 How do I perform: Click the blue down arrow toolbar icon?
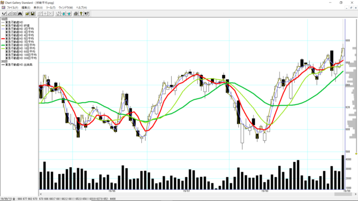point(63,13)
